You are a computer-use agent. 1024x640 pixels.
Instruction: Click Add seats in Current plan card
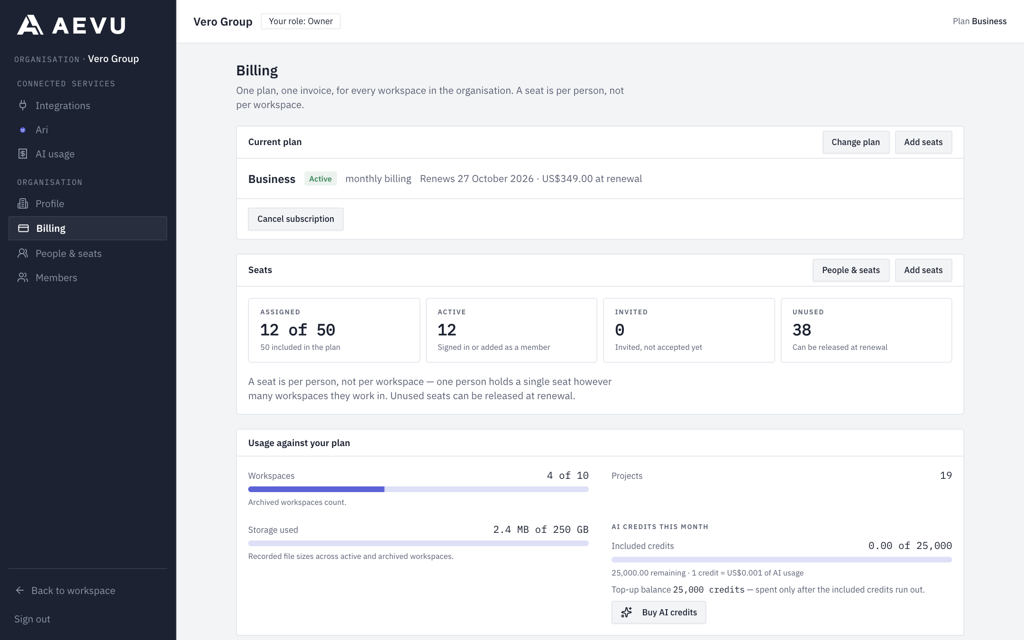click(923, 142)
